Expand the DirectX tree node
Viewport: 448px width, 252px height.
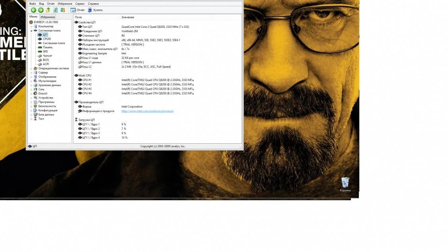pos(31,94)
